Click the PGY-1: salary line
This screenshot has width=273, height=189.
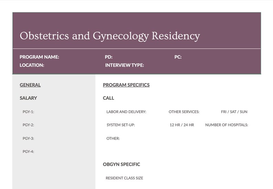tap(29, 112)
